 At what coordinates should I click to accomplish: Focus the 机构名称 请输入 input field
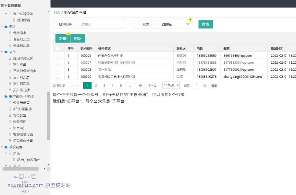coord(101,24)
